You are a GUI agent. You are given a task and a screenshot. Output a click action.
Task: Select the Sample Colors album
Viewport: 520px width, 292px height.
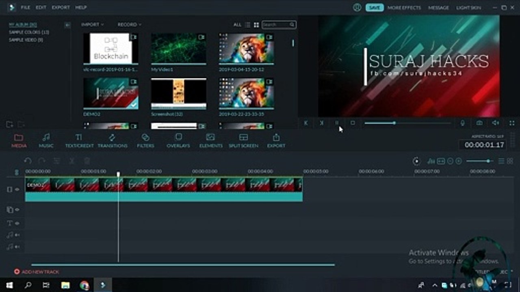coord(29,32)
